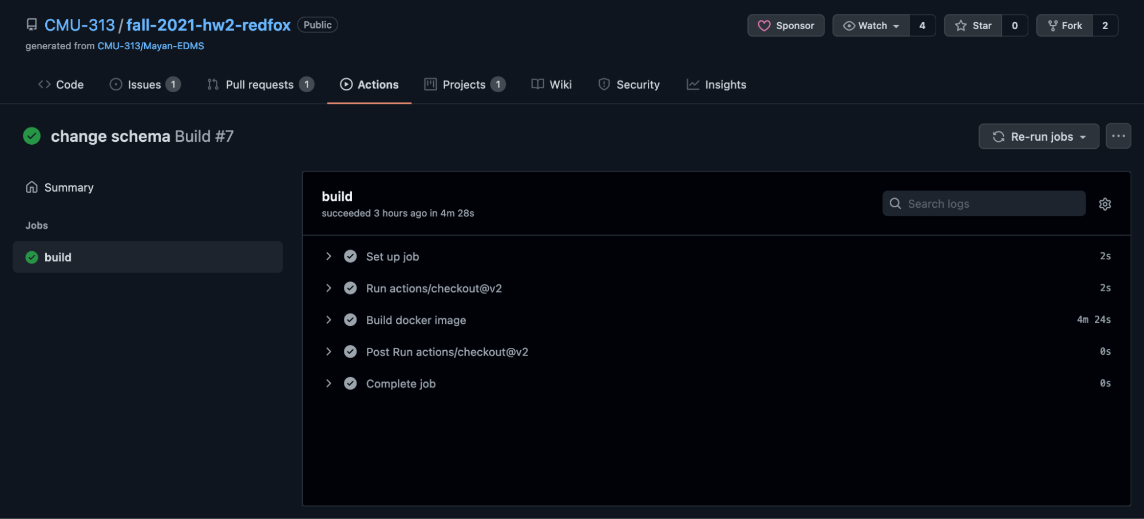Open the Re-run jobs dropdown arrow
The height and width of the screenshot is (519, 1144).
click(x=1083, y=136)
